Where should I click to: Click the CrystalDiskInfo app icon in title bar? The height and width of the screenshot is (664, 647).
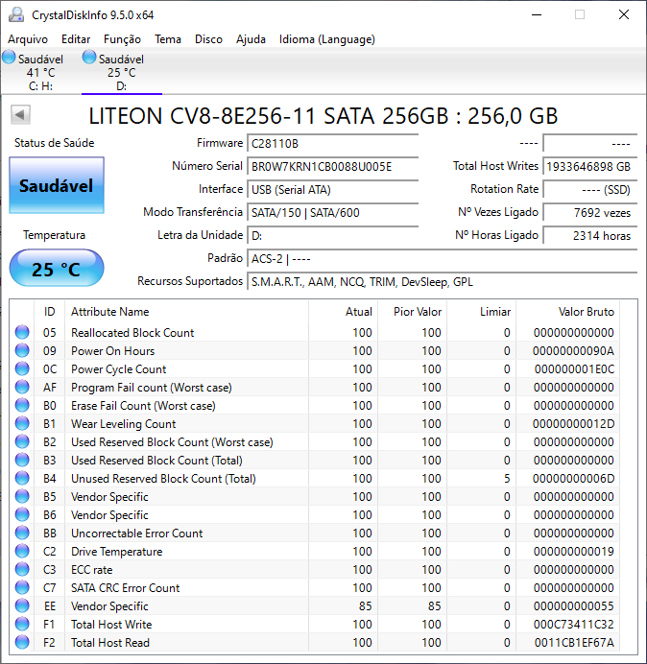[x=14, y=15]
